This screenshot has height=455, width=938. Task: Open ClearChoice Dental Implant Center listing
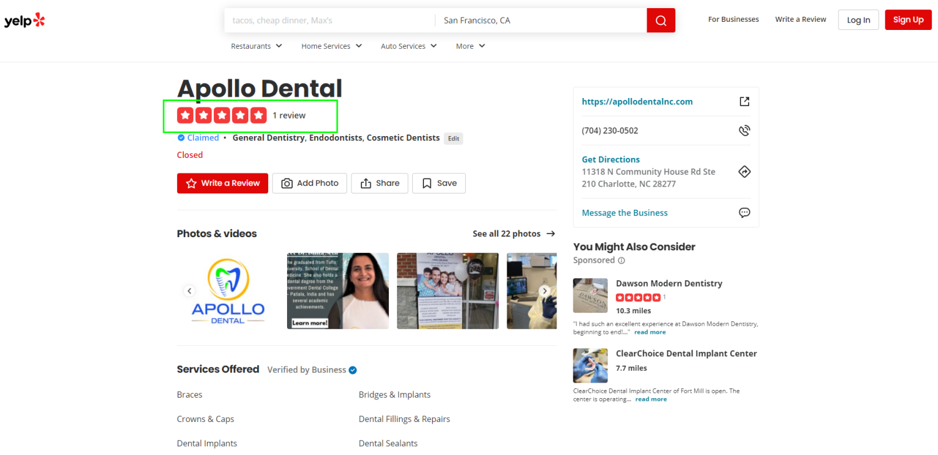click(687, 353)
